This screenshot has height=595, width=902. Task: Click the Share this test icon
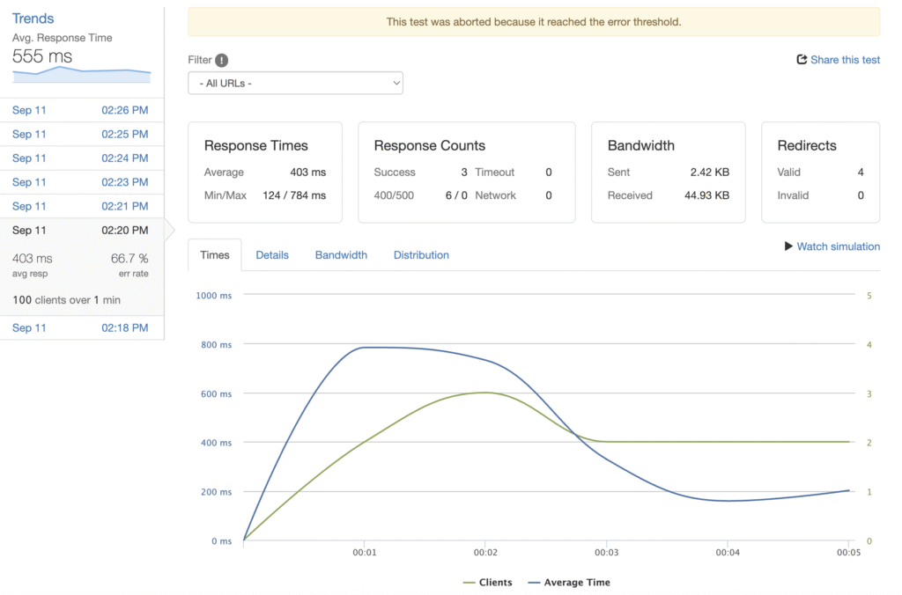[x=802, y=60]
